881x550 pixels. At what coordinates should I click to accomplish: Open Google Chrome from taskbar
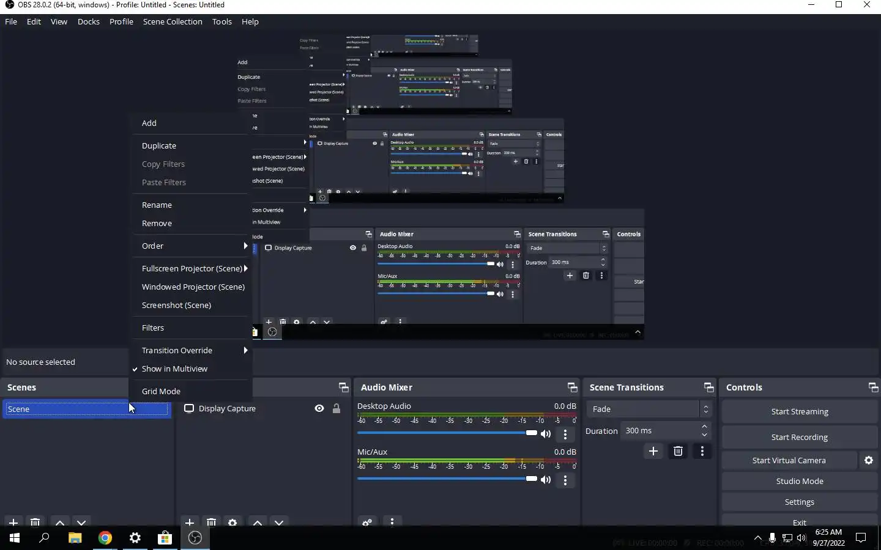(105, 538)
